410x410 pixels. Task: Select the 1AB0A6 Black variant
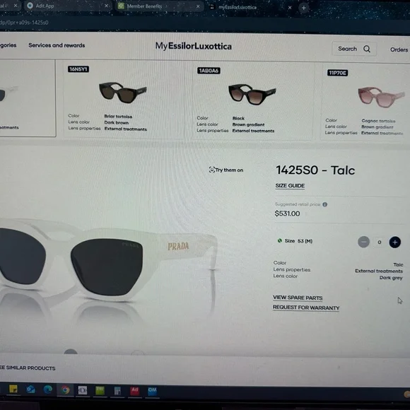(252, 100)
